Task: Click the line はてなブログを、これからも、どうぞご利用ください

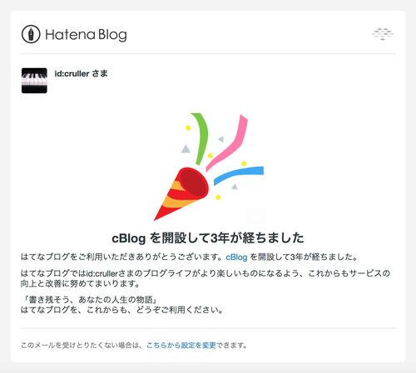Action: [122, 310]
